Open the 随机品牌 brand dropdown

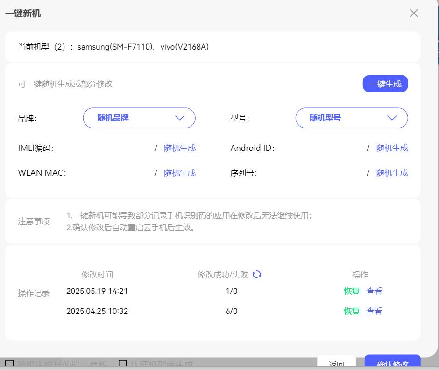pos(139,118)
